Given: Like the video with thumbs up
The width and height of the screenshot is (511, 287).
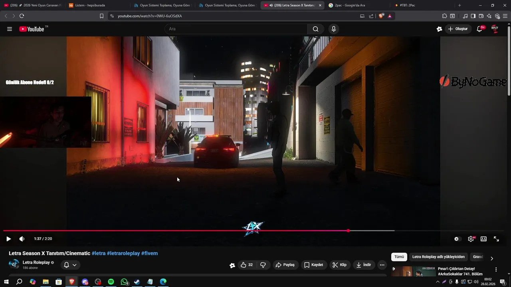Looking at the screenshot, I should tap(246, 265).
